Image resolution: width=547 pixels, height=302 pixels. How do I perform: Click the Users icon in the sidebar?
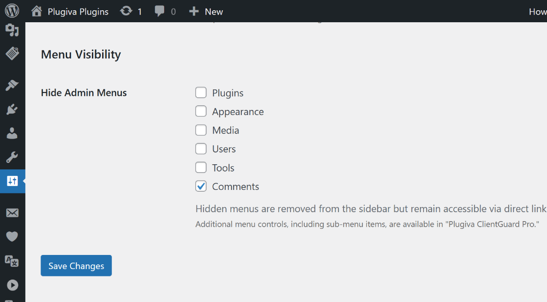tap(12, 133)
